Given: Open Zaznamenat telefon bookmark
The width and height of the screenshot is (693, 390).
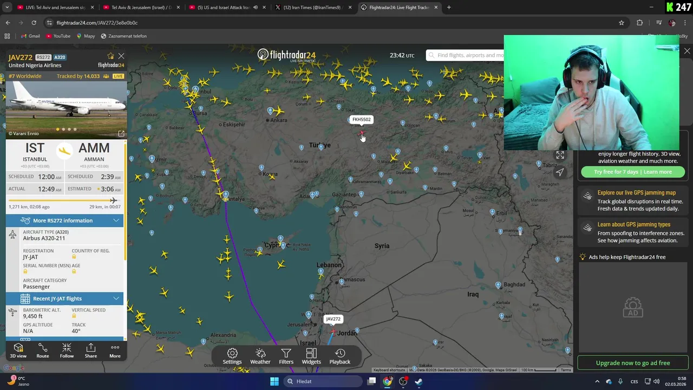Looking at the screenshot, I should point(123,36).
